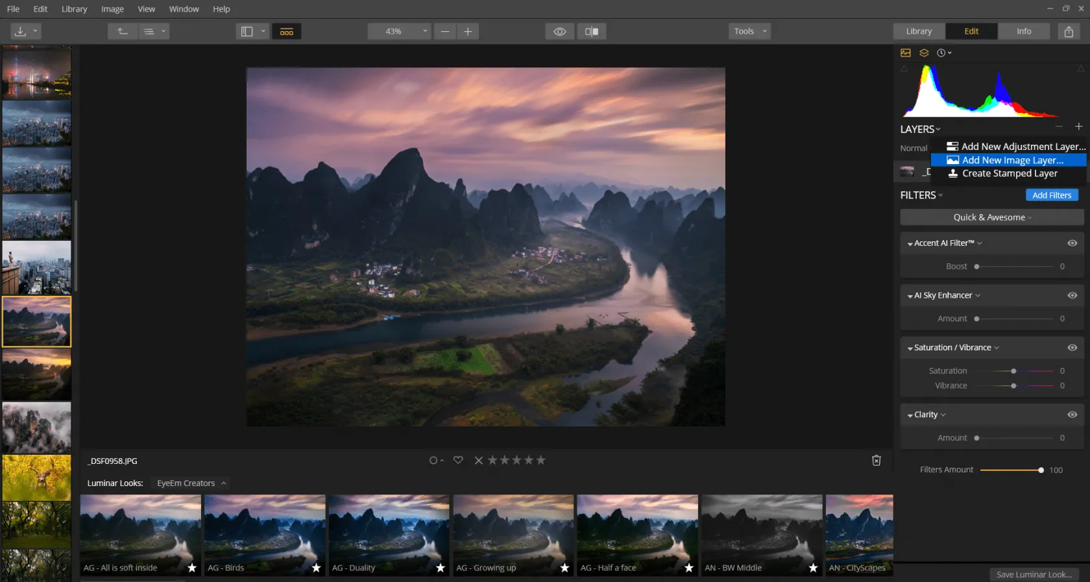Click the import/download images icon
This screenshot has width=1090, height=582.
20,31
